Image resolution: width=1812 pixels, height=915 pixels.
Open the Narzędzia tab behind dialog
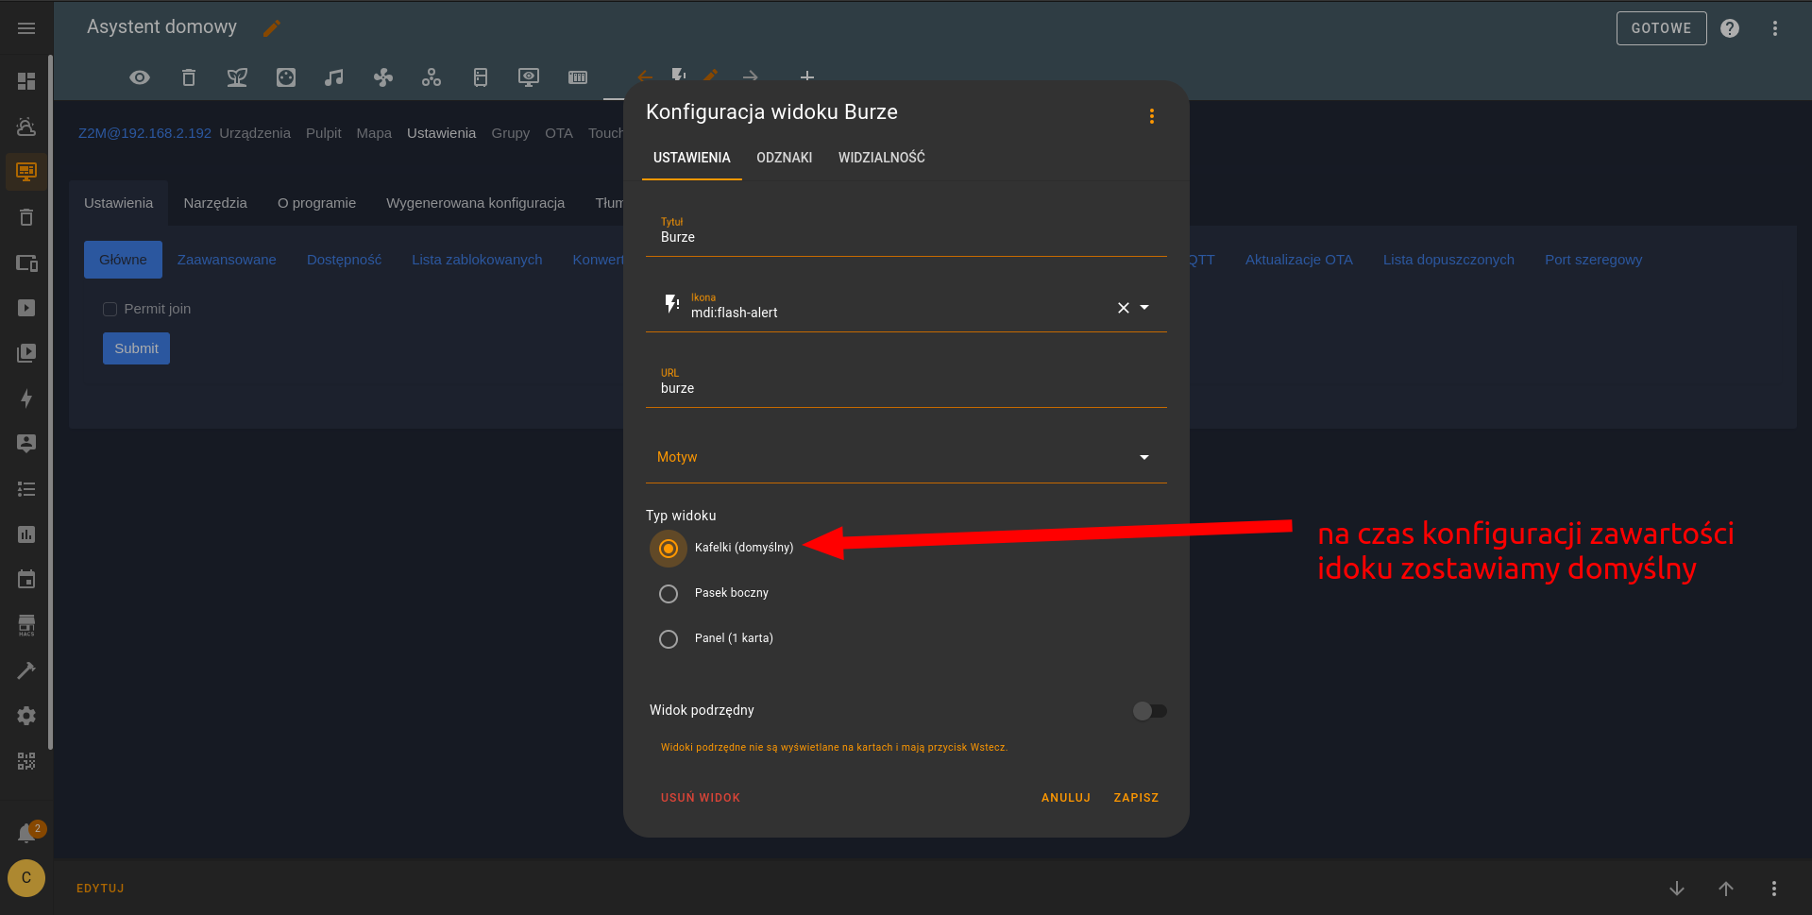click(215, 203)
